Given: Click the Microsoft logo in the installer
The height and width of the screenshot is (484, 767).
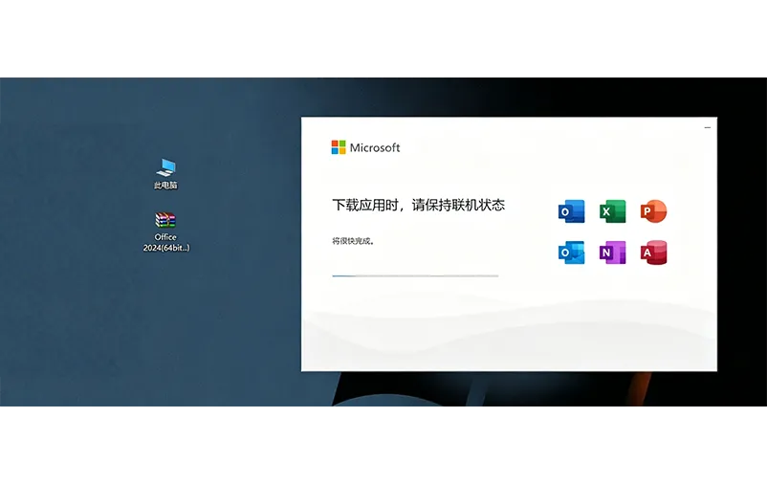Looking at the screenshot, I should 339,147.
